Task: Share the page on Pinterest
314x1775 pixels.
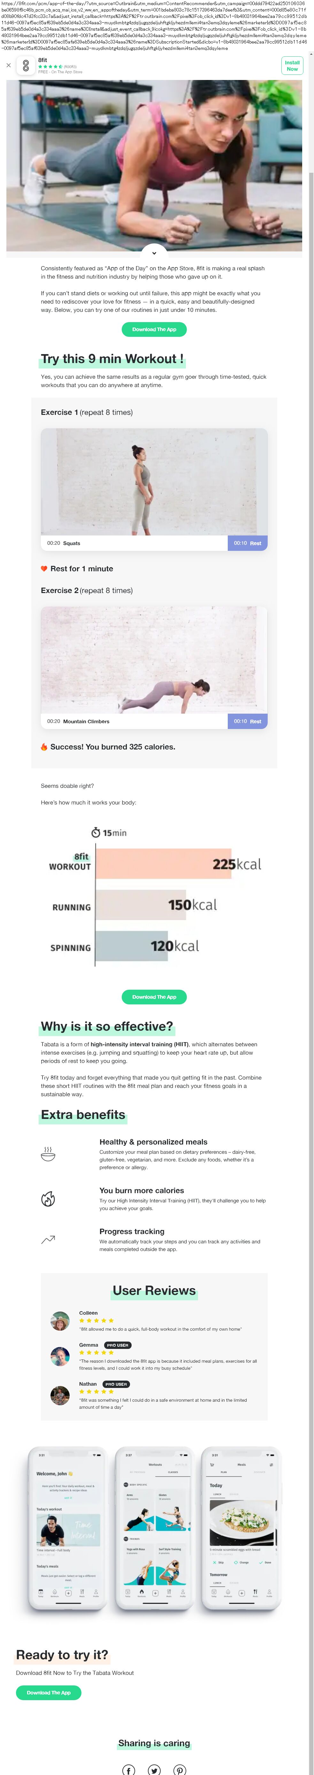Action: [x=180, y=1770]
